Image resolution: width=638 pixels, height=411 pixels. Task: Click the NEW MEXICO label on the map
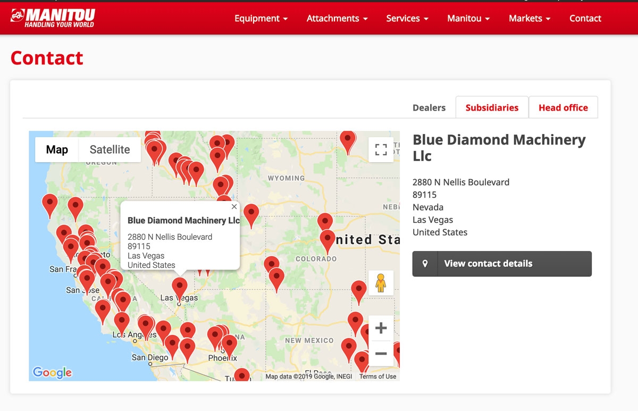point(309,340)
